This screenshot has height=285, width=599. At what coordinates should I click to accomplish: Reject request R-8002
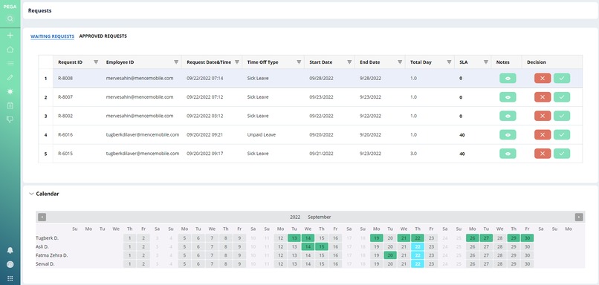543,116
